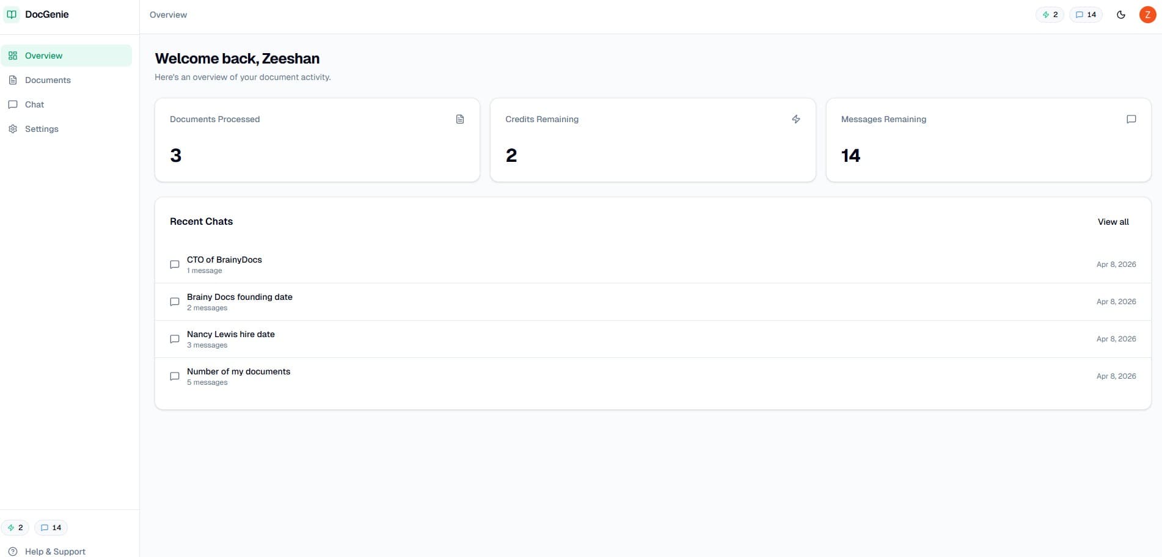Open Documents from the sidebar
The height and width of the screenshot is (557, 1162).
(67, 80)
